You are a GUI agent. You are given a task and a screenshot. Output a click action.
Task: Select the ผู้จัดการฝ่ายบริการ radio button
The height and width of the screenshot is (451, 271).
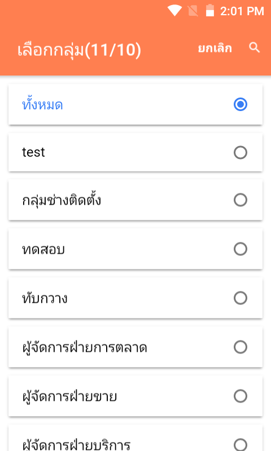240,444
